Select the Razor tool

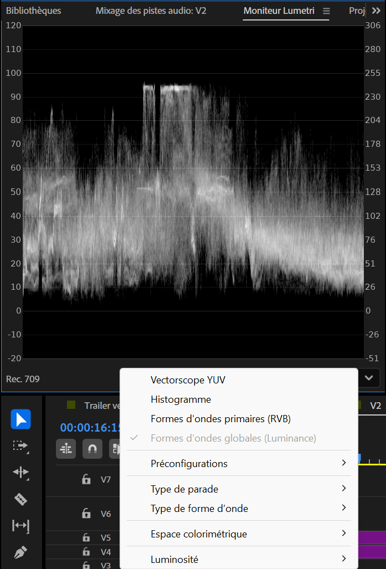click(20, 499)
